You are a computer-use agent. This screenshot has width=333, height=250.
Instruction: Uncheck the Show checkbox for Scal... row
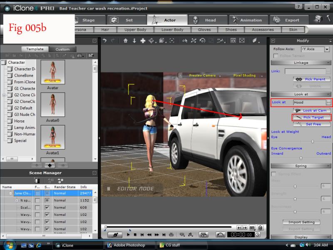47,207
